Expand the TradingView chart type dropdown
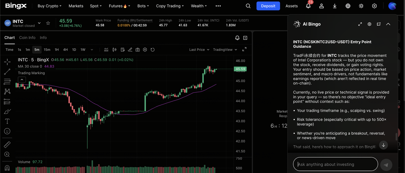 tap(225, 50)
